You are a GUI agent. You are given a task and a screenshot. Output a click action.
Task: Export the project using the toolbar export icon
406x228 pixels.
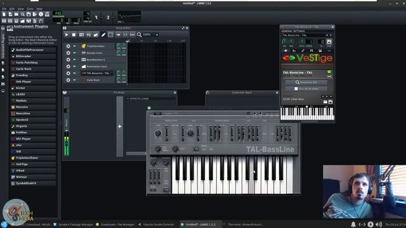[x=35, y=15]
